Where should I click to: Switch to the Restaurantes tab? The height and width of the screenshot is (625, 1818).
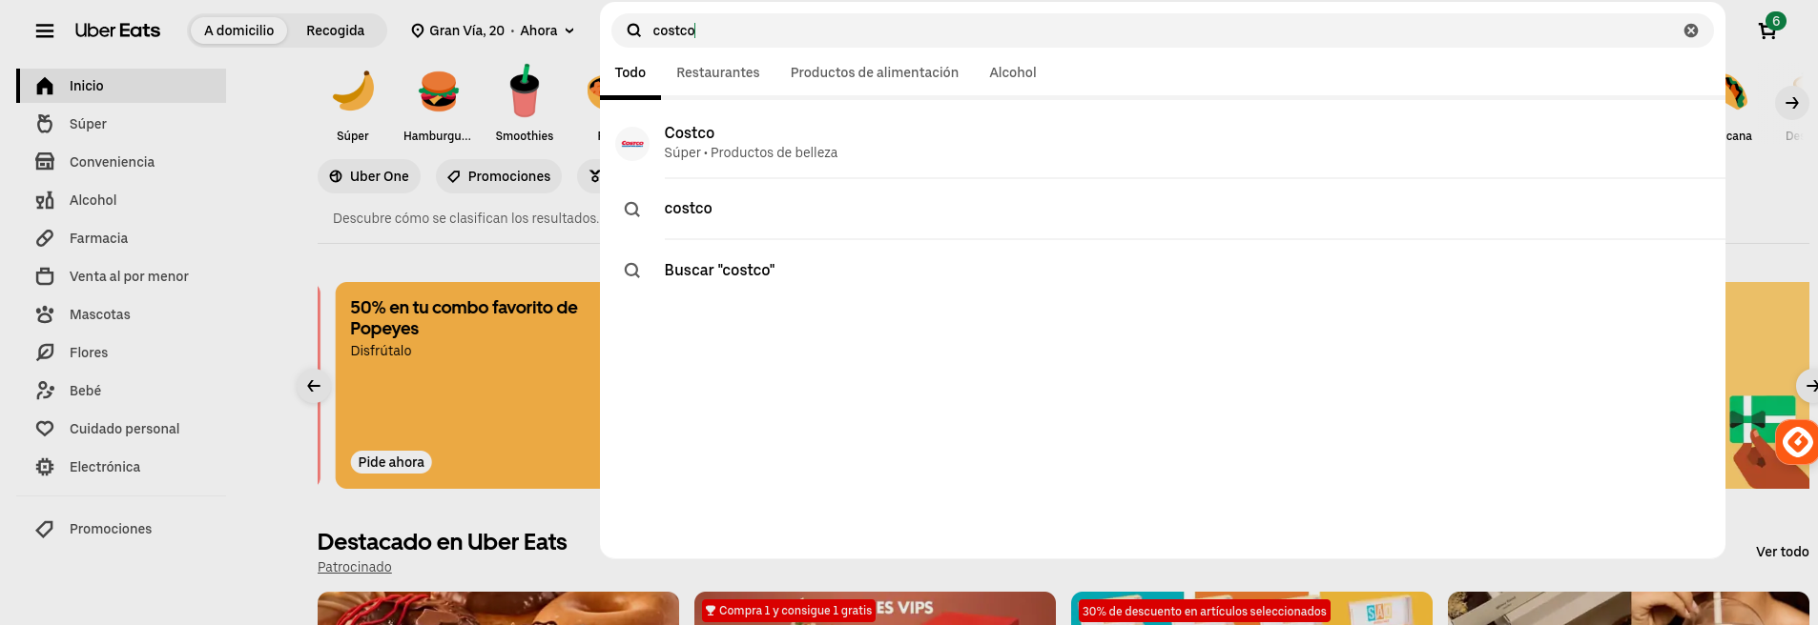click(x=718, y=72)
